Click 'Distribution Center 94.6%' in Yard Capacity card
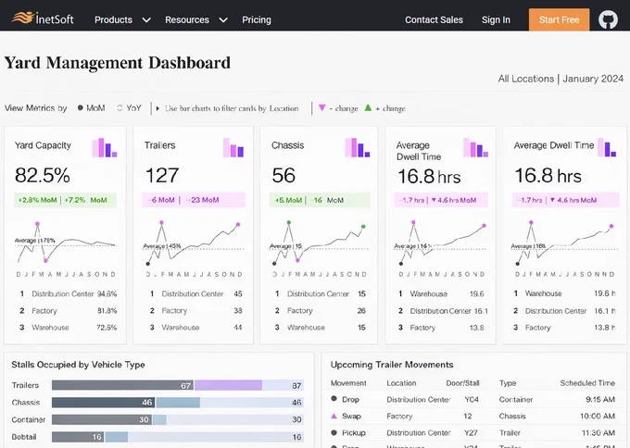 [68, 293]
